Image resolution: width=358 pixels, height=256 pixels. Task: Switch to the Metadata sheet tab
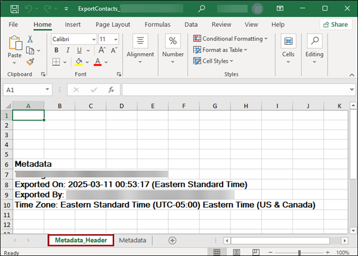tap(132, 240)
